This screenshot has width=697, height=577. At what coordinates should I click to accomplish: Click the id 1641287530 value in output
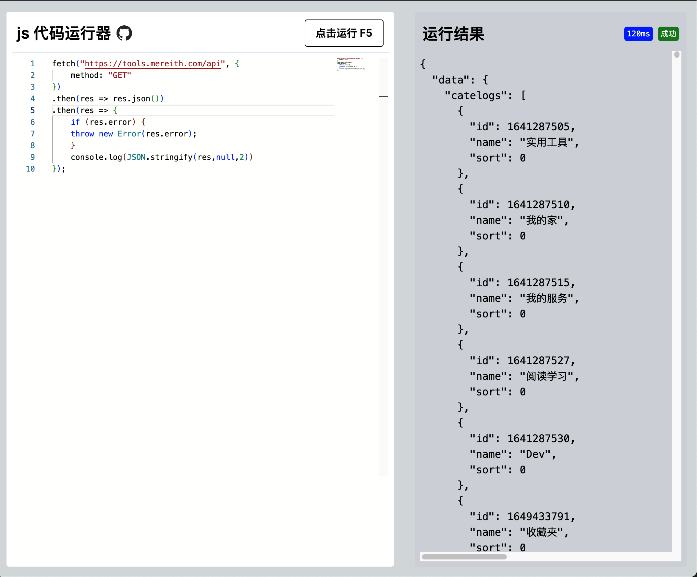click(538, 438)
